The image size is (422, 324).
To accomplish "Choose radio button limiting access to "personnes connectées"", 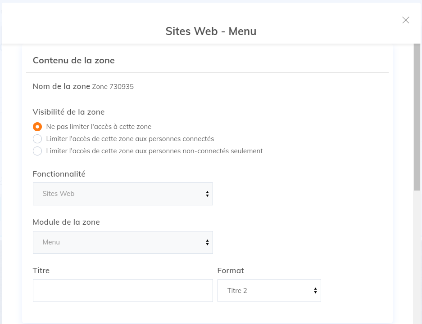I will point(37,139).
